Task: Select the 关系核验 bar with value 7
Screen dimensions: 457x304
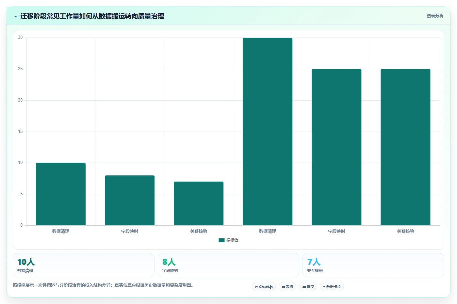Action: [199, 203]
